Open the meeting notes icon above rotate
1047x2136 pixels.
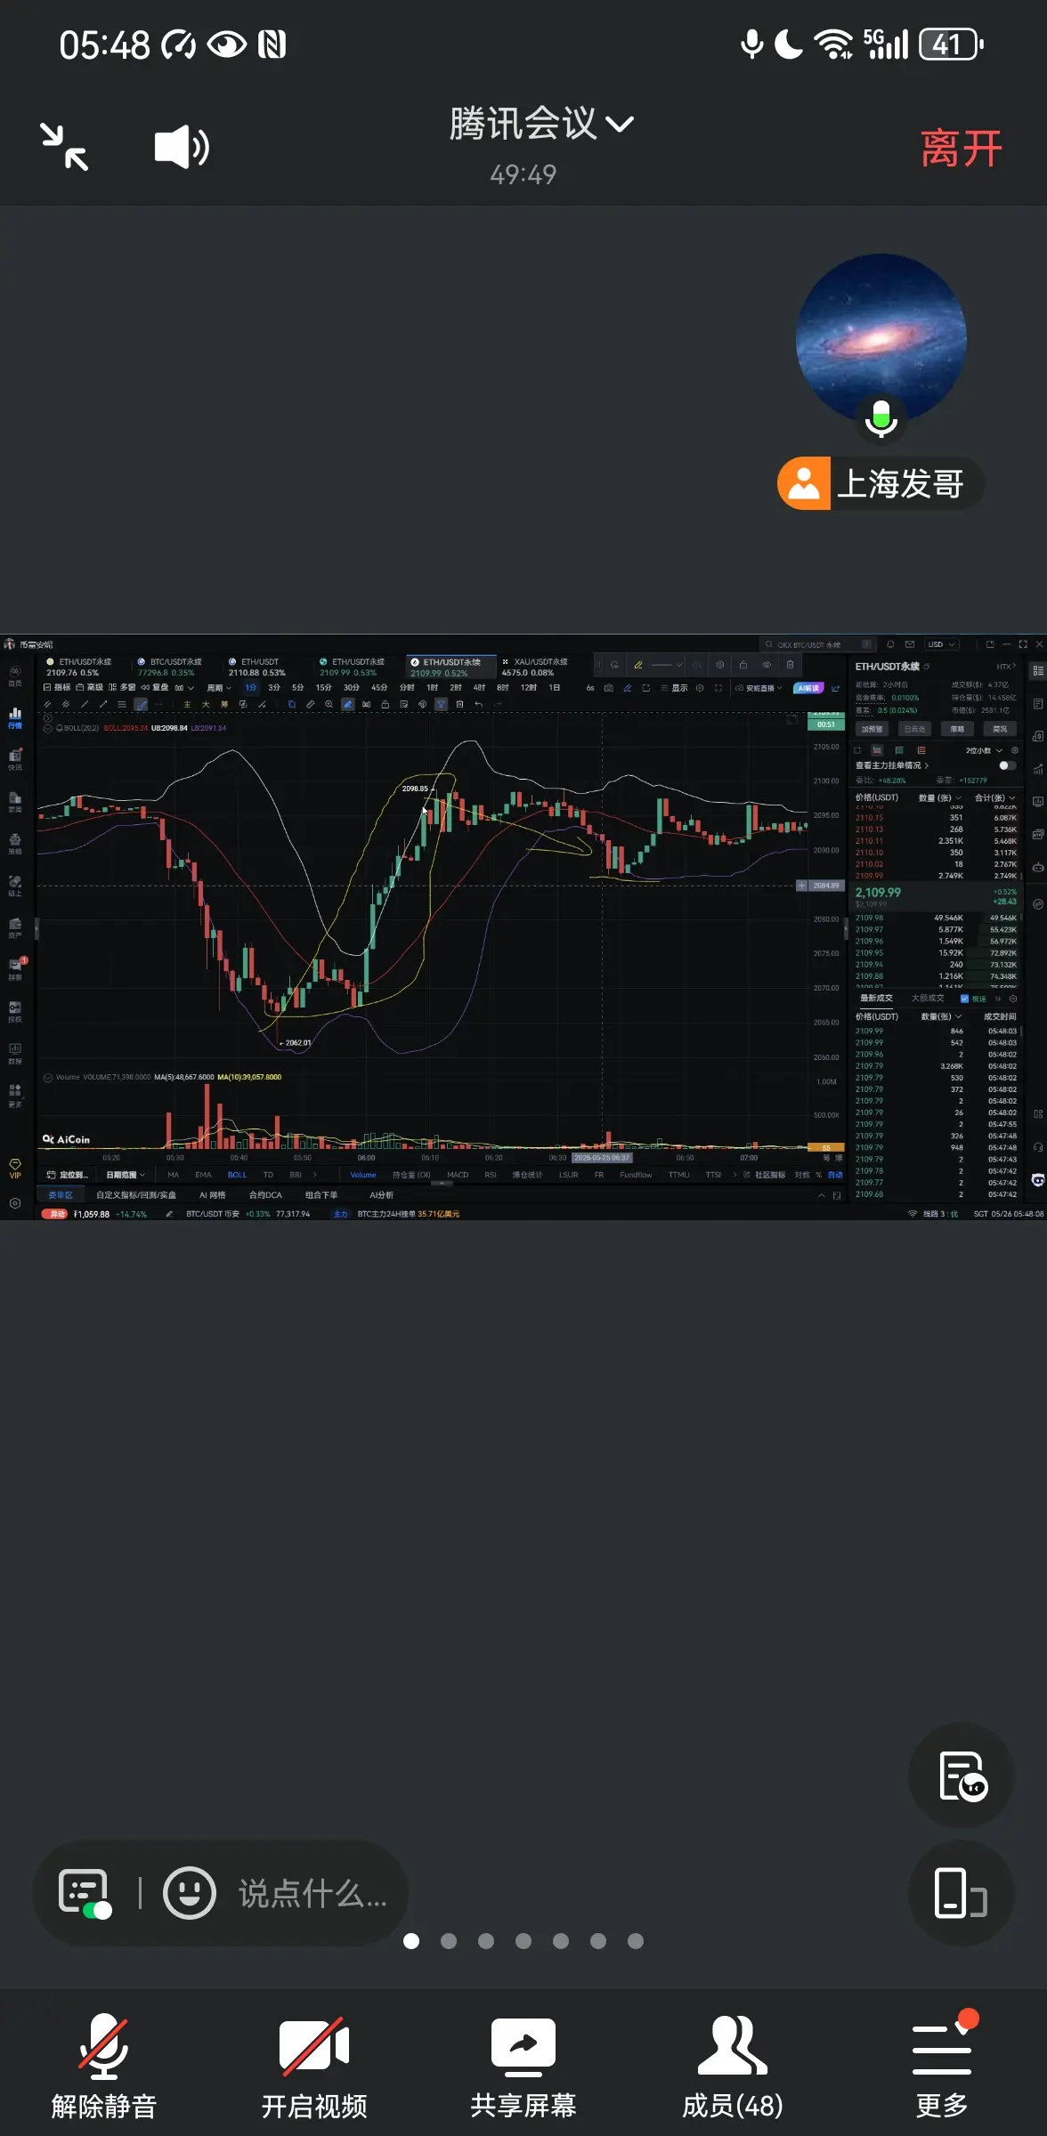coord(962,1776)
